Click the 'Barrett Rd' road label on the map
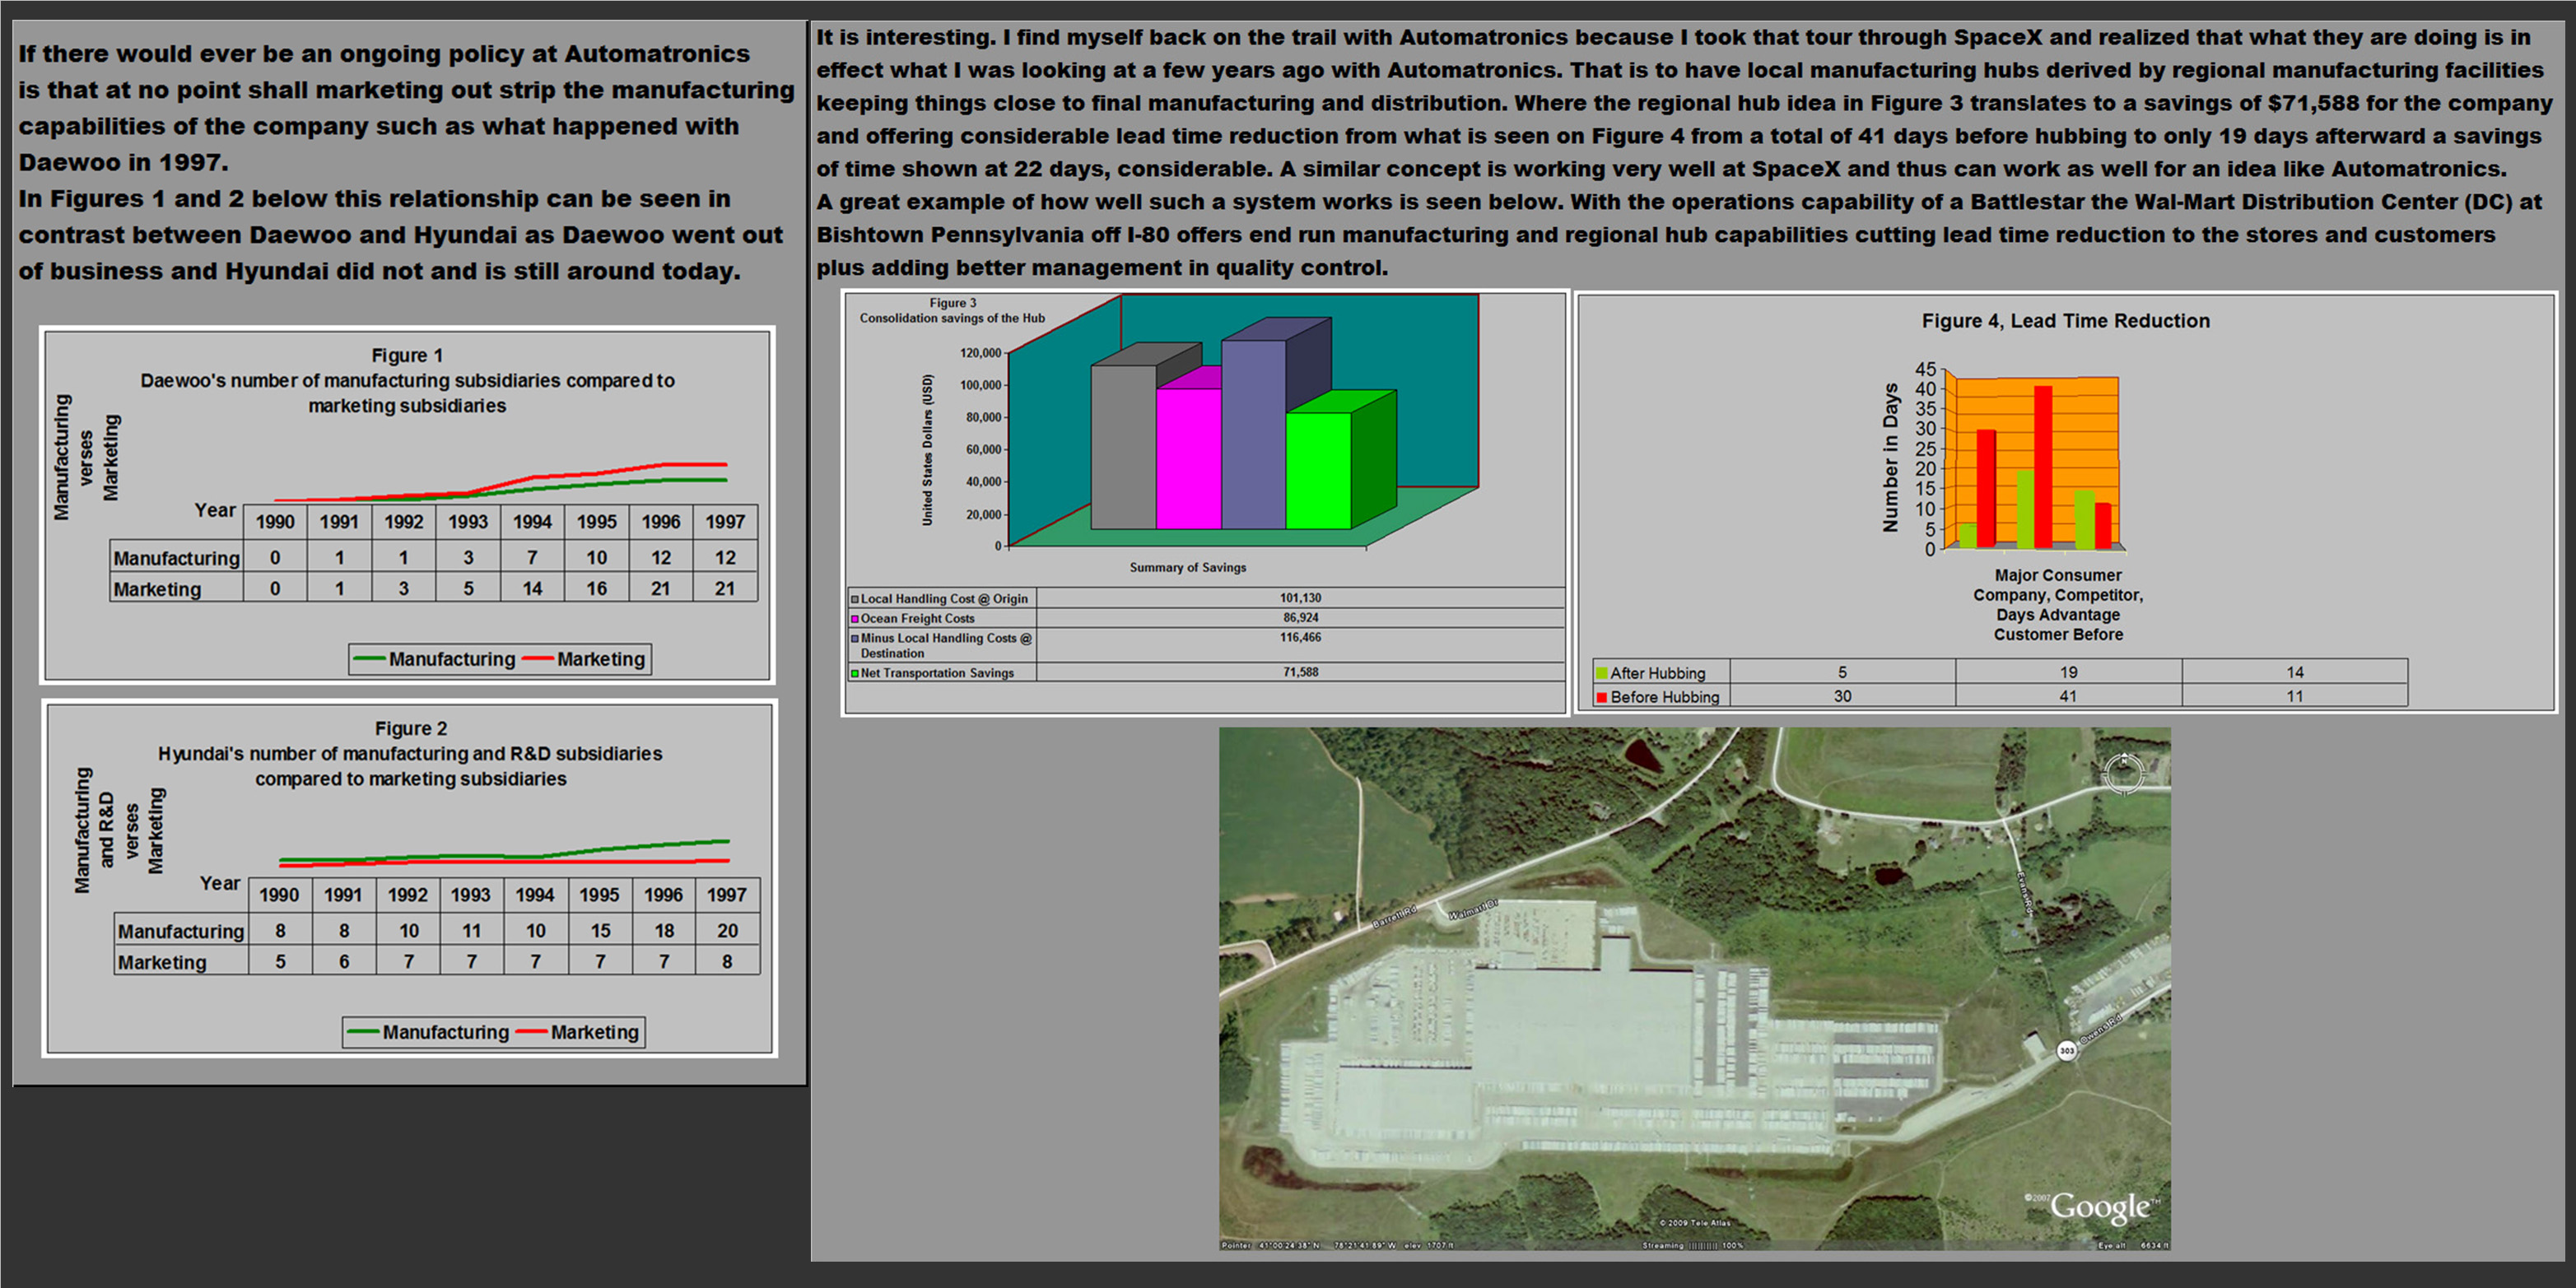 [x=1394, y=917]
